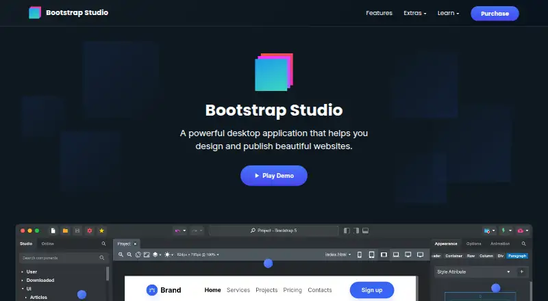Click the Sign up button in preview
This screenshot has width=548, height=301.
(372, 290)
